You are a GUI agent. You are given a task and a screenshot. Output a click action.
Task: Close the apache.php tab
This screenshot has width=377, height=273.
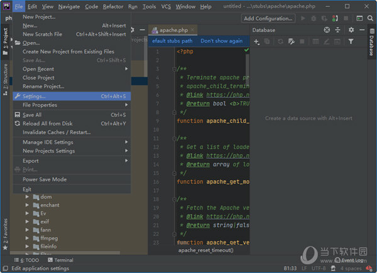tap(193, 30)
